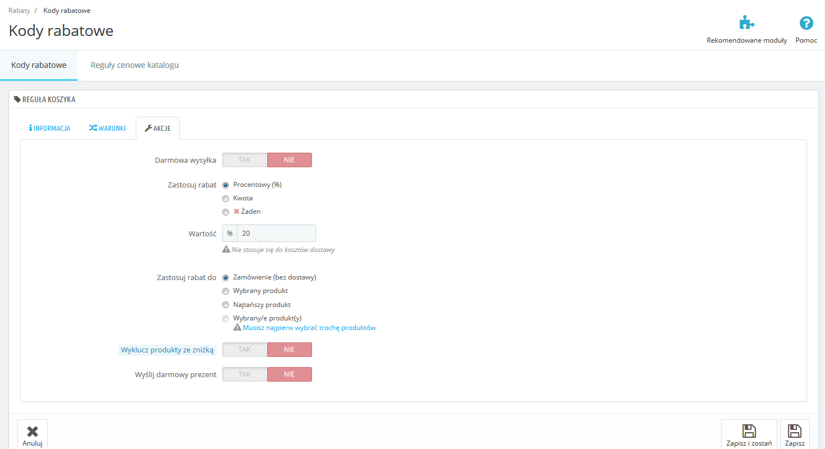Choose Najtańszy produkt radio option
825x449 pixels.
point(226,305)
